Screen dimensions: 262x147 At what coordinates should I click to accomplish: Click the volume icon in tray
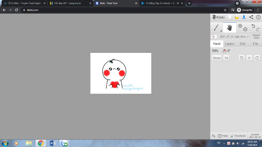click(238, 143)
